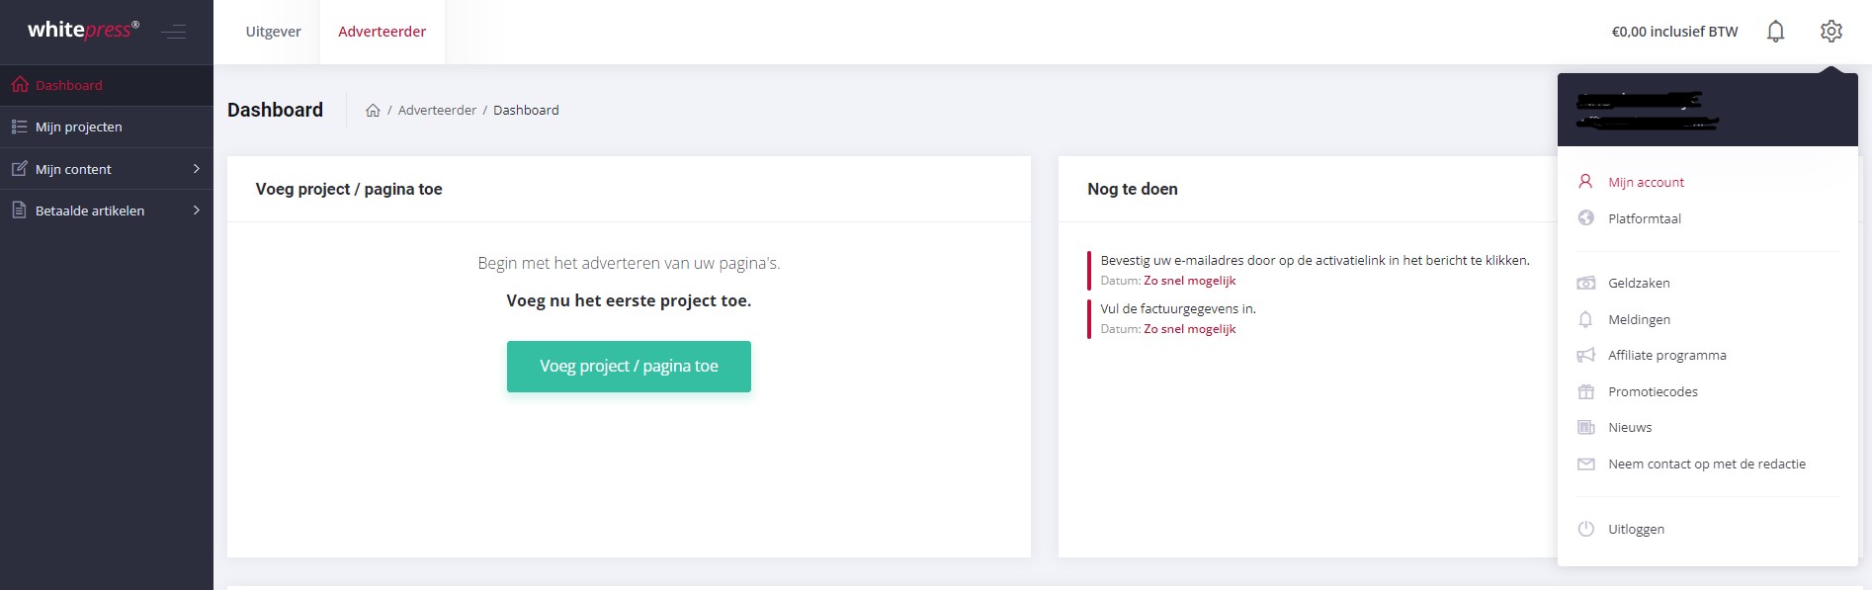The image size is (1872, 590).
Task: Open Mijn projecten in the sidebar
Action: coord(107,126)
